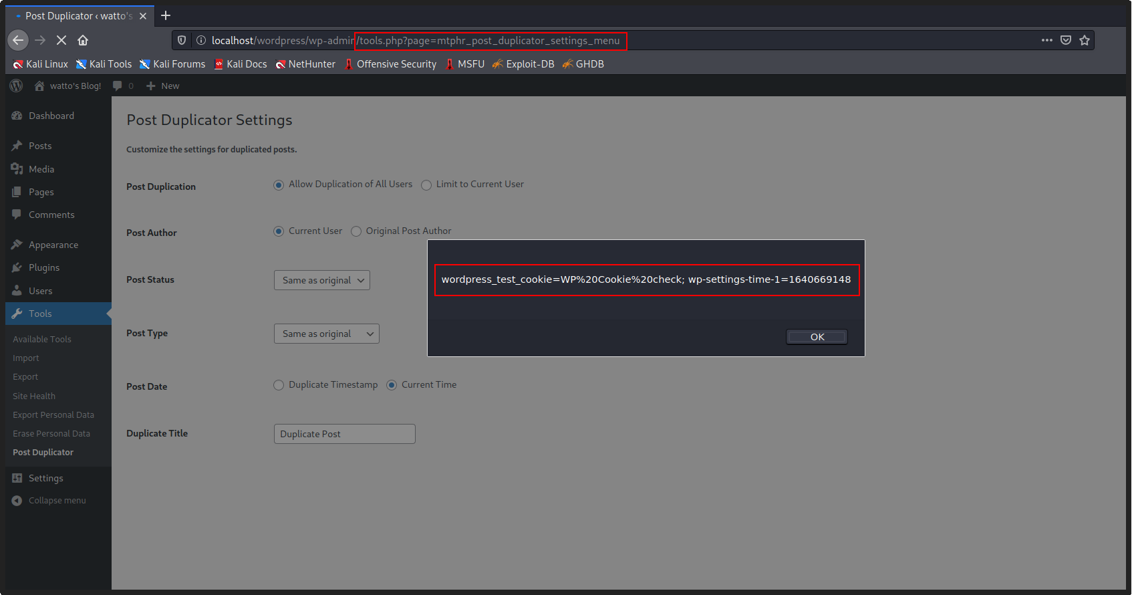The width and height of the screenshot is (1132, 595).
Task: Select Limit to Current User option
Action: pyautogui.click(x=426, y=185)
